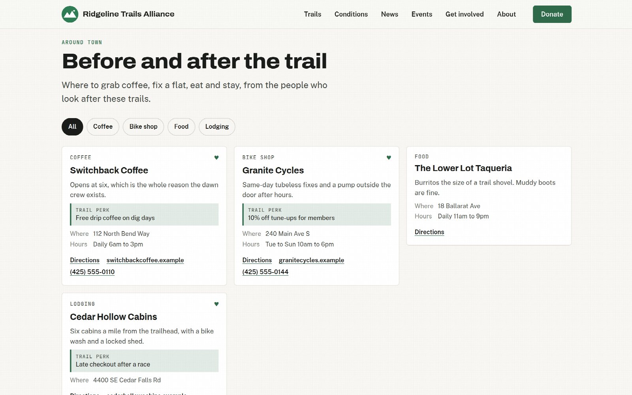Image resolution: width=632 pixels, height=395 pixels.
Task: Click the 'AROUND TOWN' eyebrow label
Action: (82, 42)
